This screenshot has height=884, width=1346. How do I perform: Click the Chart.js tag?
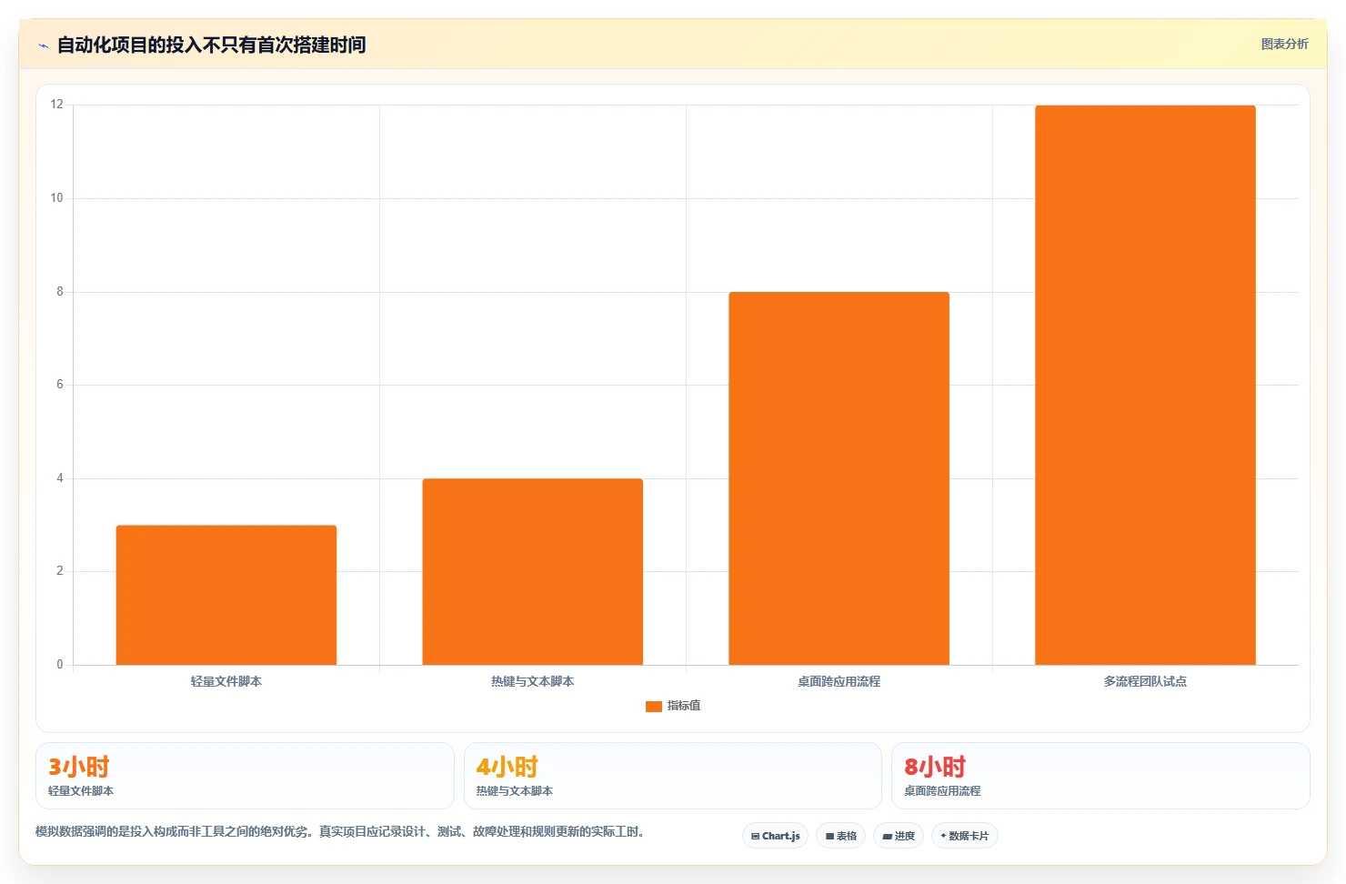click(775, 836)
